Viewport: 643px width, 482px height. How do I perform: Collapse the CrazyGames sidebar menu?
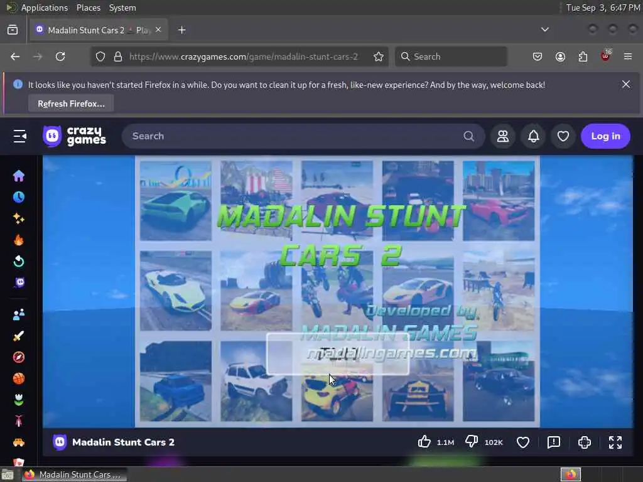tap(19, 136)
